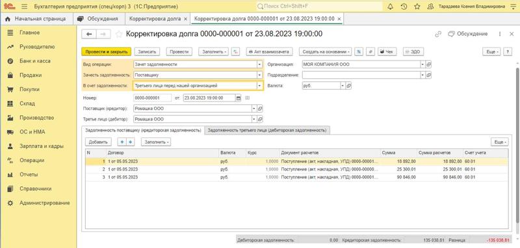This screenshot has width=520, height=248.
Task: Print Акт взаимозачета
Action: pyautogui.click(x=270, y=52)
